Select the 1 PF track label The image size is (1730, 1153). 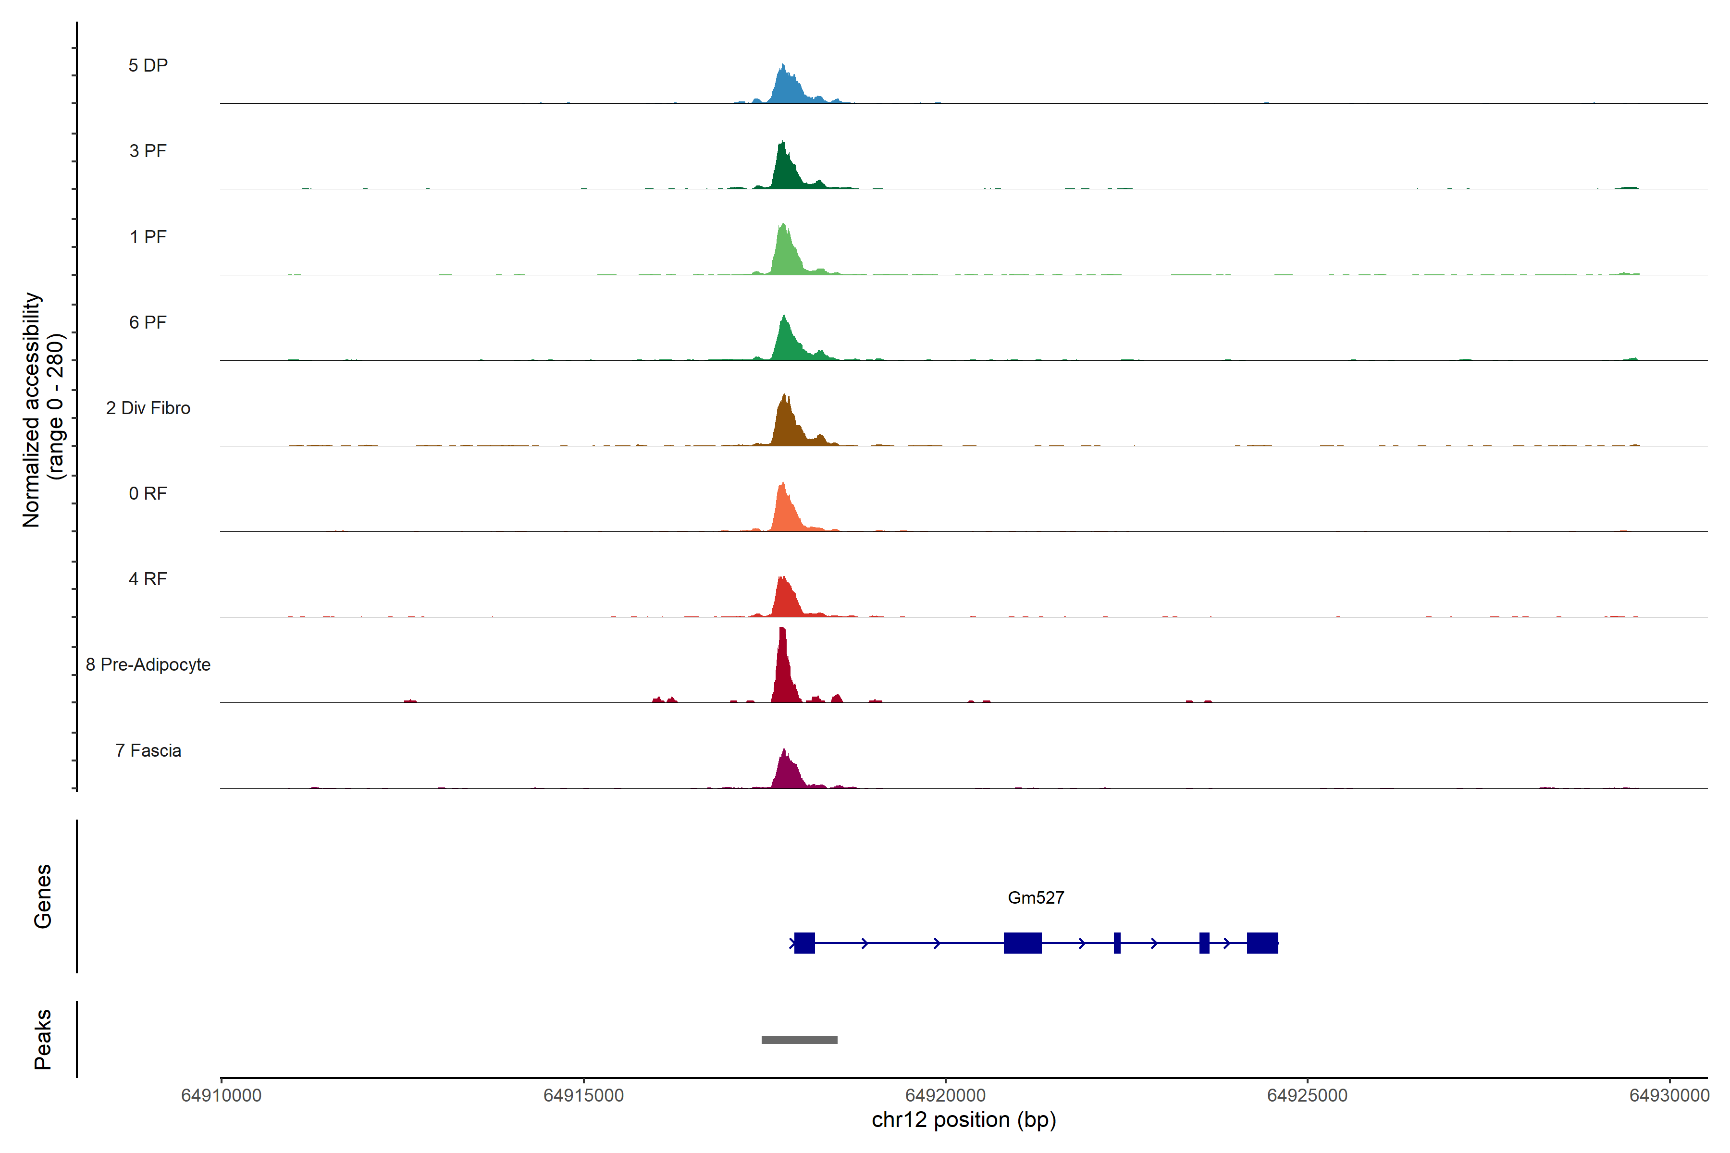pos(148,237)
